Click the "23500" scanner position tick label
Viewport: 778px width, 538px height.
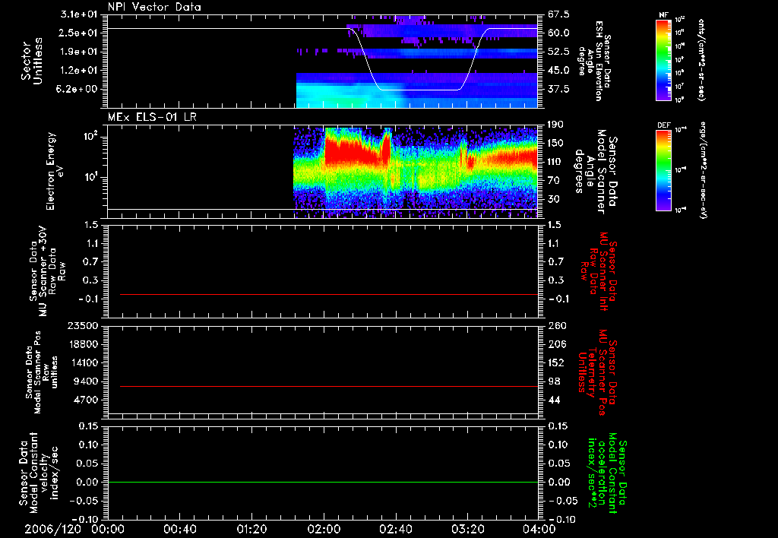click(84, 325)
